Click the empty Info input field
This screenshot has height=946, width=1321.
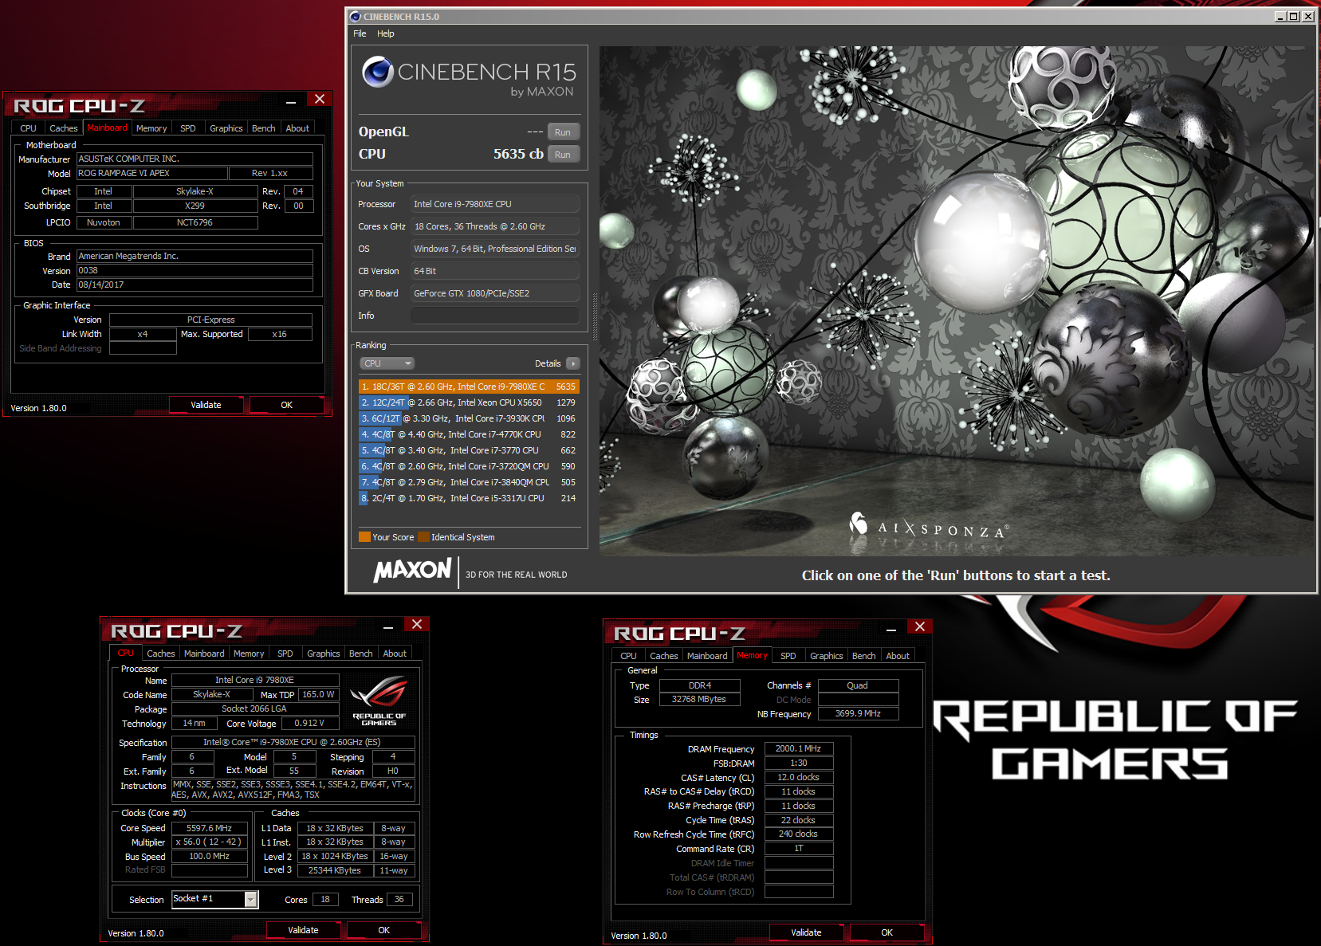coord(495,316)
